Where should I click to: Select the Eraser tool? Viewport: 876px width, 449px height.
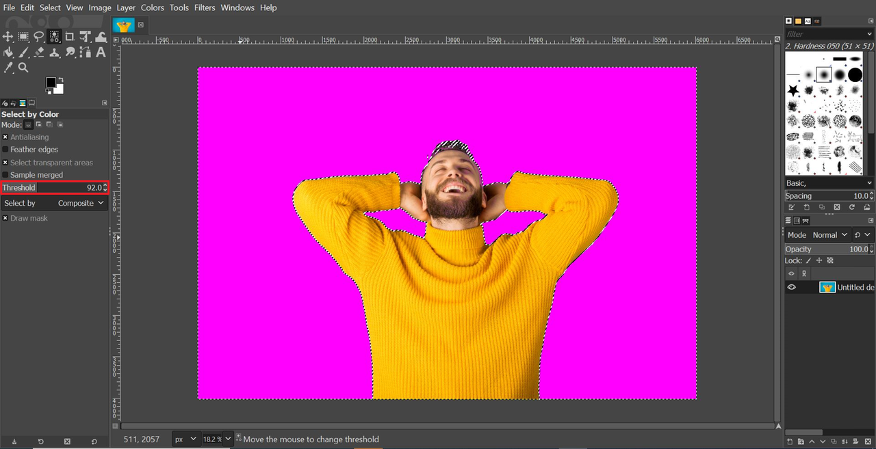[x=39, y=52]
